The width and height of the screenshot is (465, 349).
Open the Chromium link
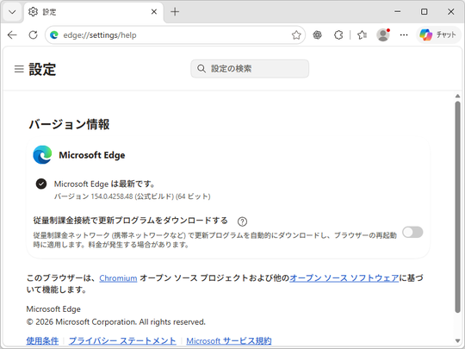pyautogui.click(x=118, y=278)
